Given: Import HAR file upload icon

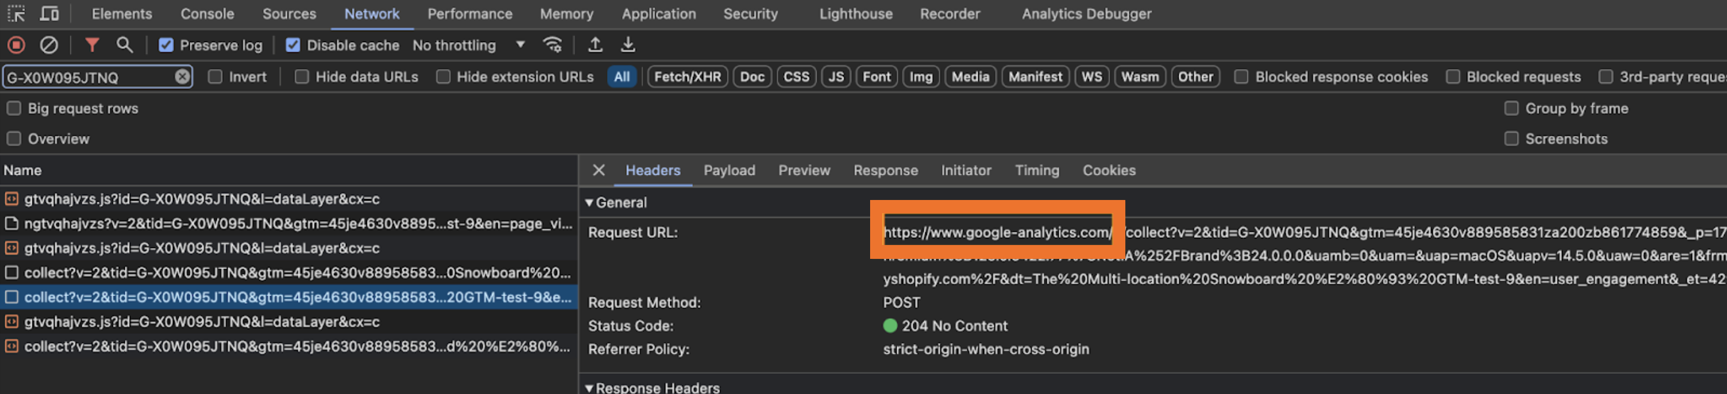Looking at the screenshot, I should coord(594,45).
